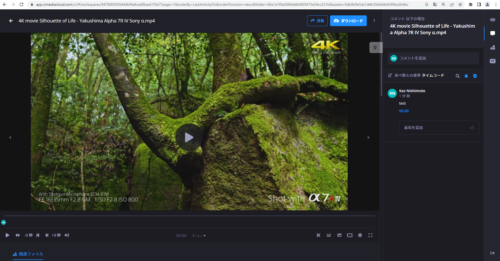Click the Kaz Nishimoto commenter name
Image resolution: width=500 pixels, height=261 pixels.
pos(412,91)
